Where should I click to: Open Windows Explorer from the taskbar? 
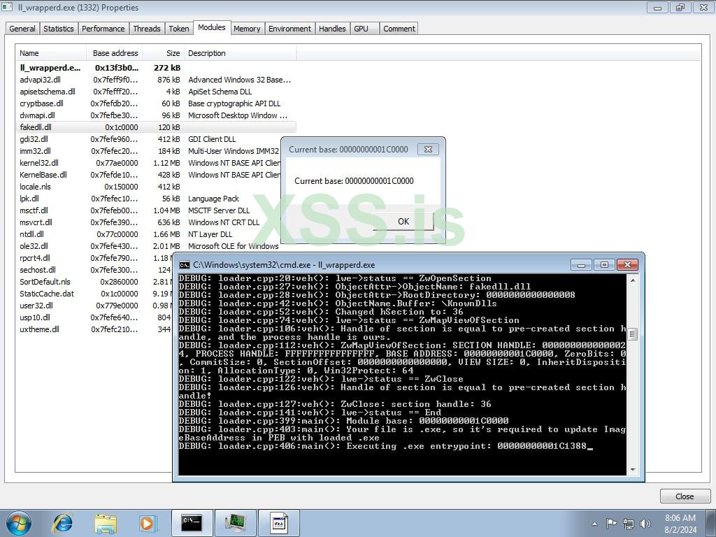[106, 522]
